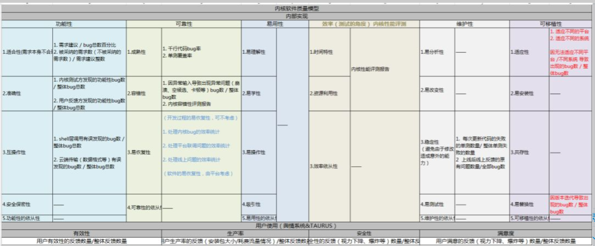Click the 1.成熟性 cell
Screen dimensions: 595x246
pos(144,52)
